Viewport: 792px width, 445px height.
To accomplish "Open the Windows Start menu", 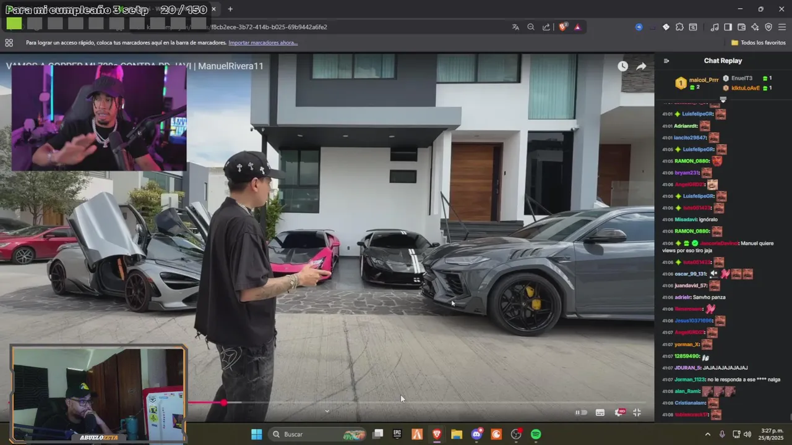I will (256, 434).
